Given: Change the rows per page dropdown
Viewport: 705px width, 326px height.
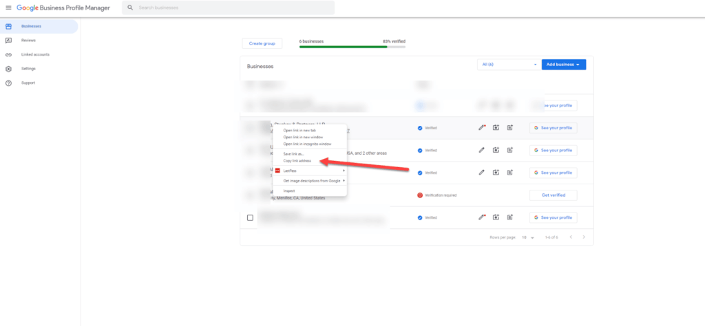Looking at the screenshot, I should (528, 237).
